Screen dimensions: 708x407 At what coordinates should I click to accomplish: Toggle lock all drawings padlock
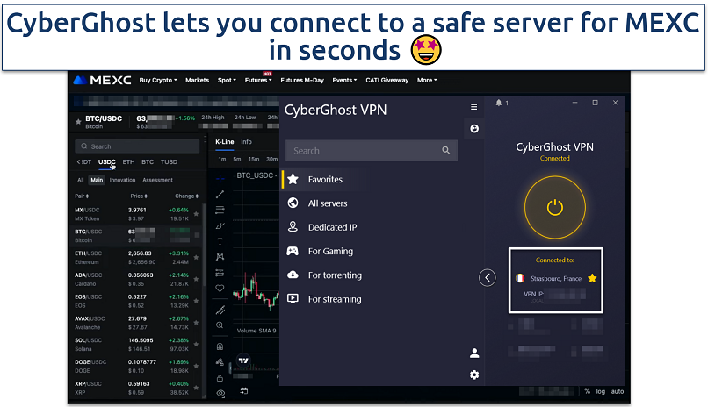click(x=220, y=378)
